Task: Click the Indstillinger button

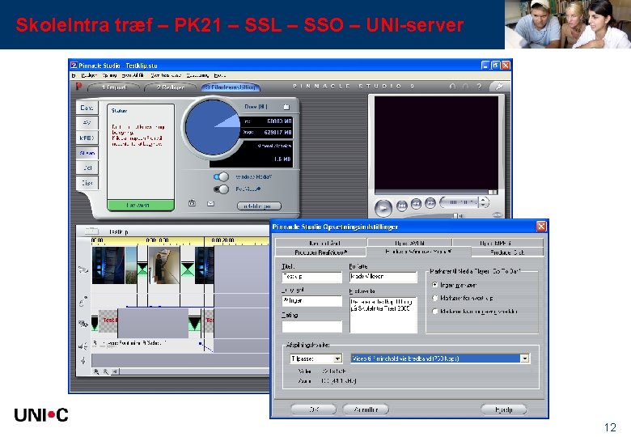Action: click(259, 206)
